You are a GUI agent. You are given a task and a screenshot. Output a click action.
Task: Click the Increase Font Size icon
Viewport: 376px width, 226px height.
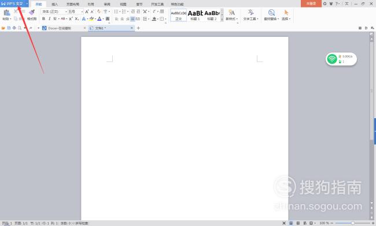(87, 12)
